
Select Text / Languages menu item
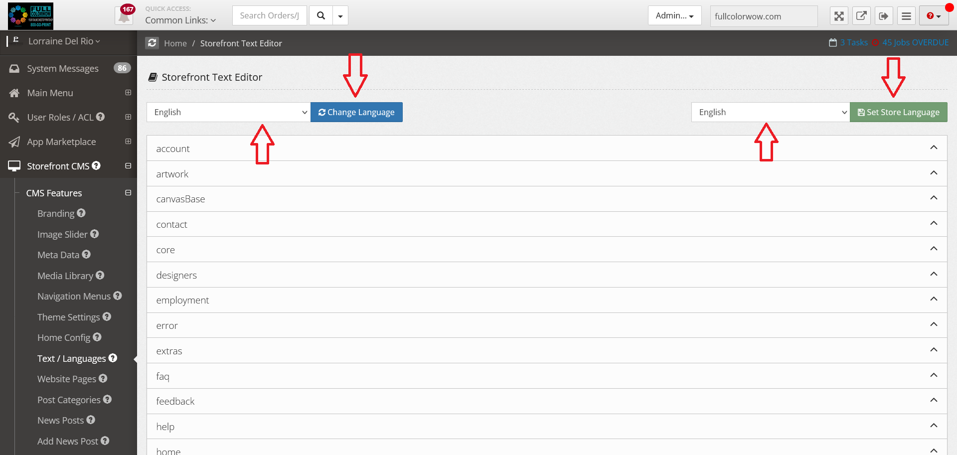pyautogui.click(x=71, y=358)
